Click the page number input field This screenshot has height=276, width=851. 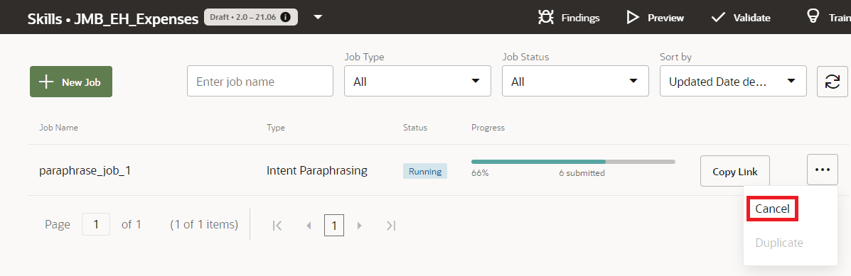click(96, 224)
